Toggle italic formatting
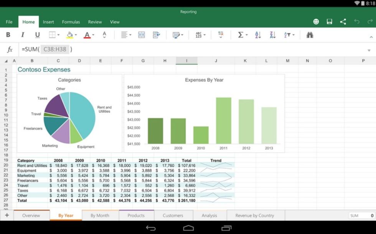The width and height of the screenshot is (376, 234). click(22, 35)
